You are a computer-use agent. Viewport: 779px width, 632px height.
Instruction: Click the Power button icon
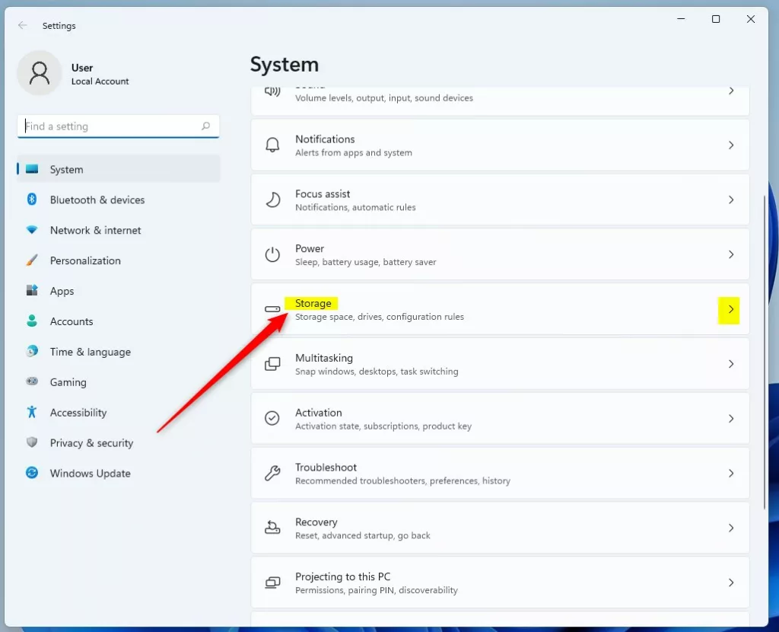272,254
